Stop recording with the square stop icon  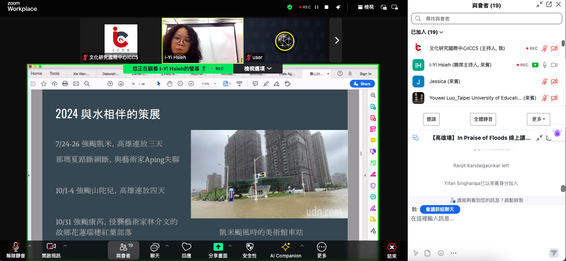point(326,7)
